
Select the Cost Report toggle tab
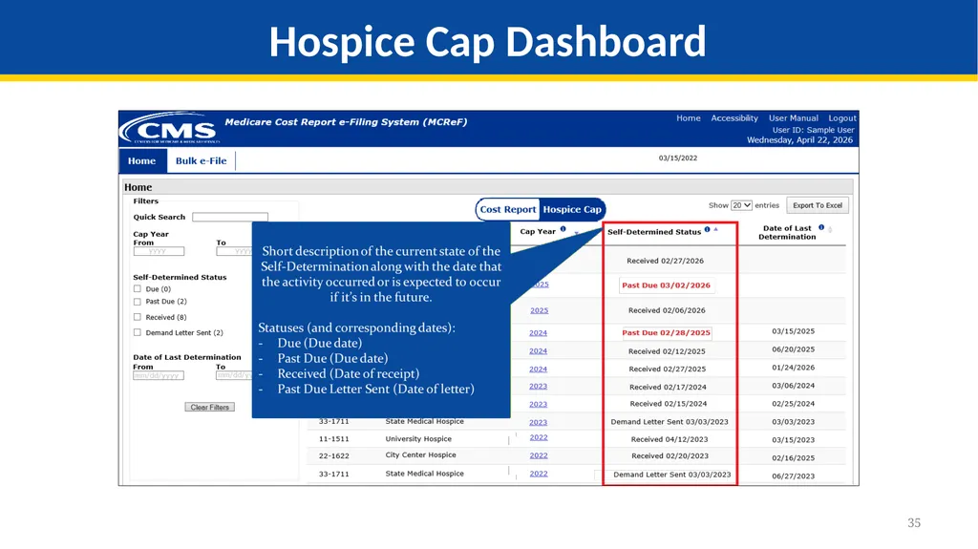[508, 210]
